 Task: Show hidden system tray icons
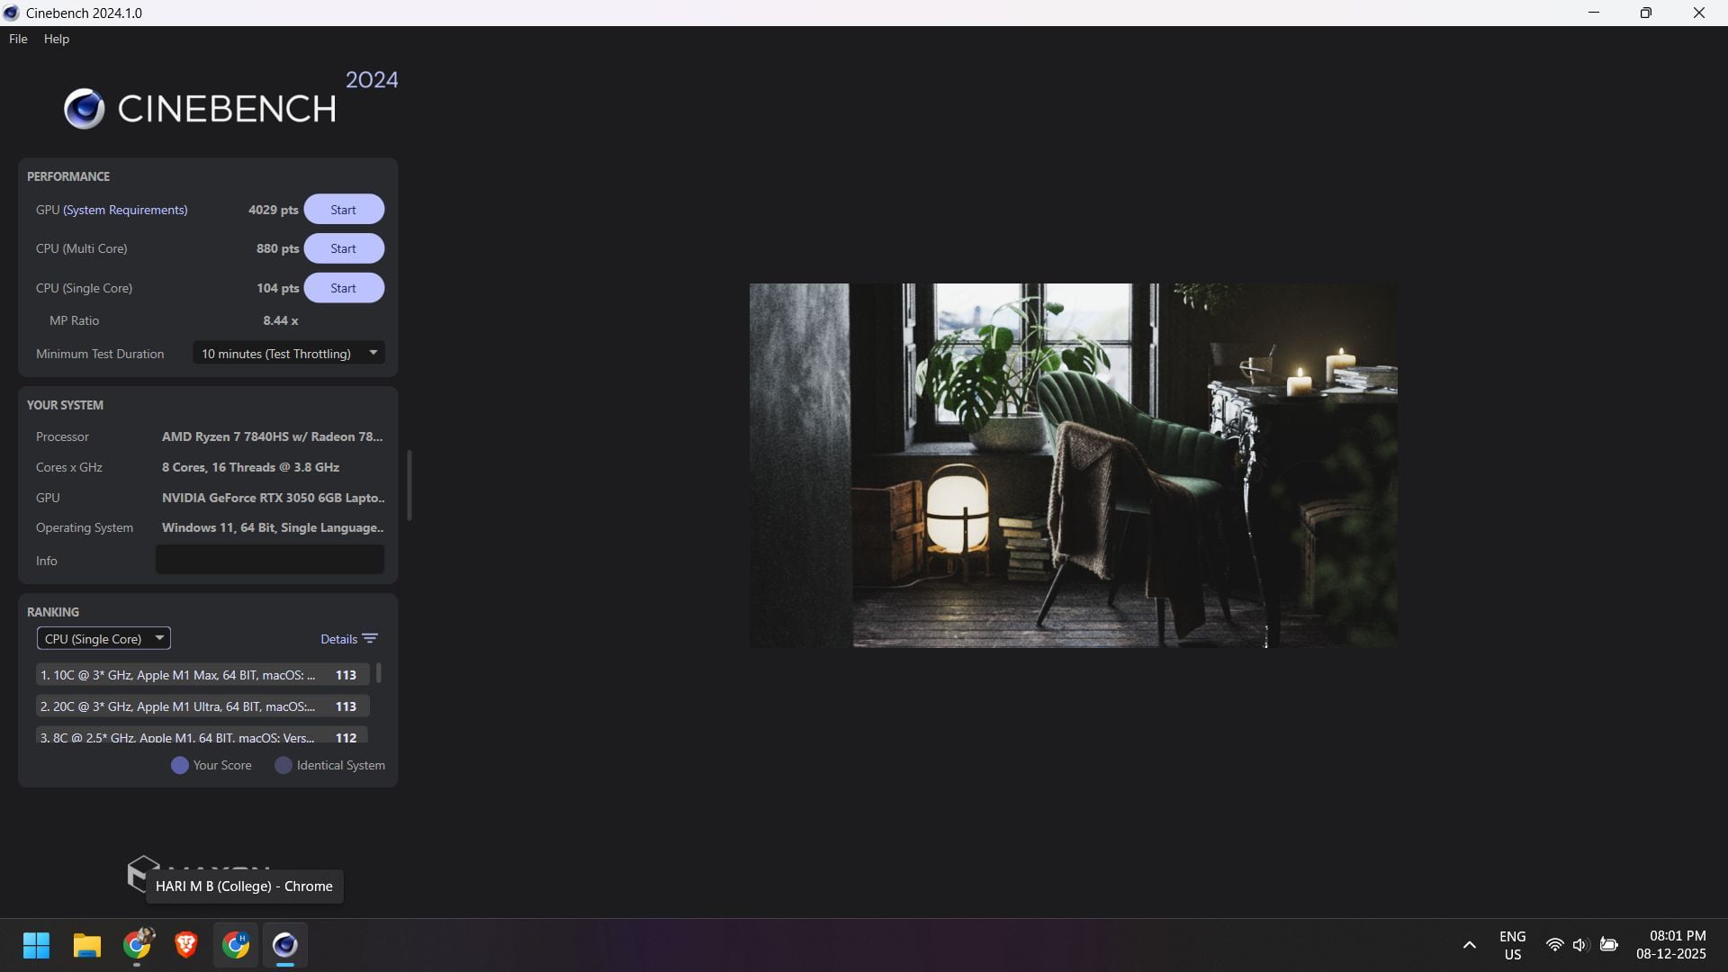click(x=1469, y=945)
